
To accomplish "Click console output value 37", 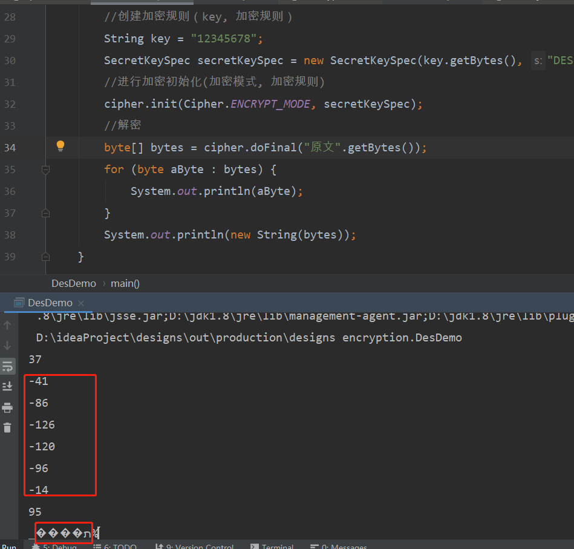I will tap(35, 360).
